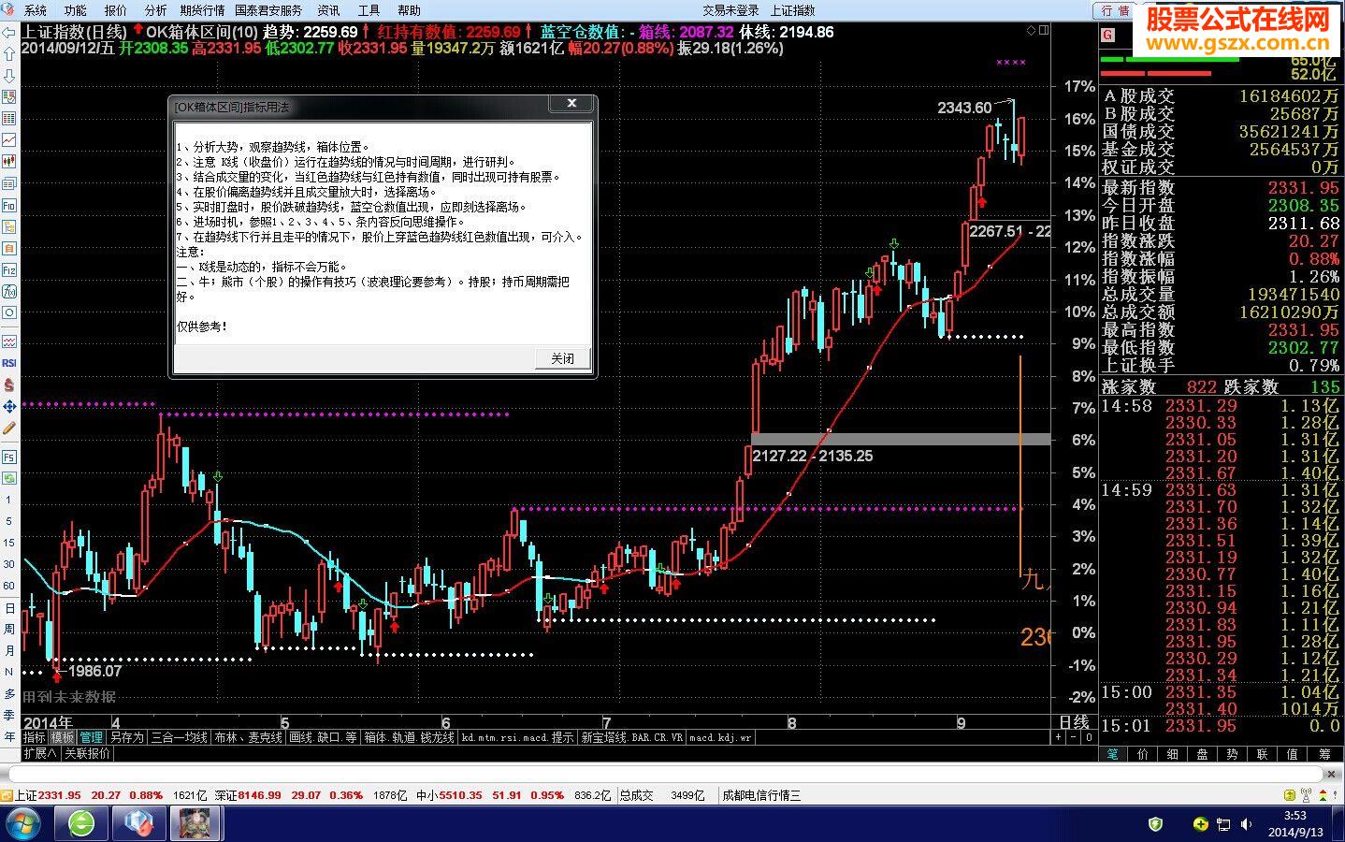Image resolution: width=1345 pixels, height=842 pixels.
Task: Select the kd.mtm.rsi.macd.提示 template
Action: pyautogui.click(x=517, y=737)
